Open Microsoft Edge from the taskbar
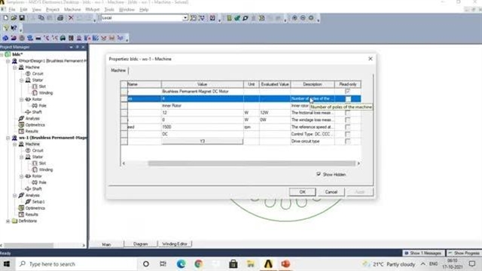The image size is (482, 271). (181, 264)
